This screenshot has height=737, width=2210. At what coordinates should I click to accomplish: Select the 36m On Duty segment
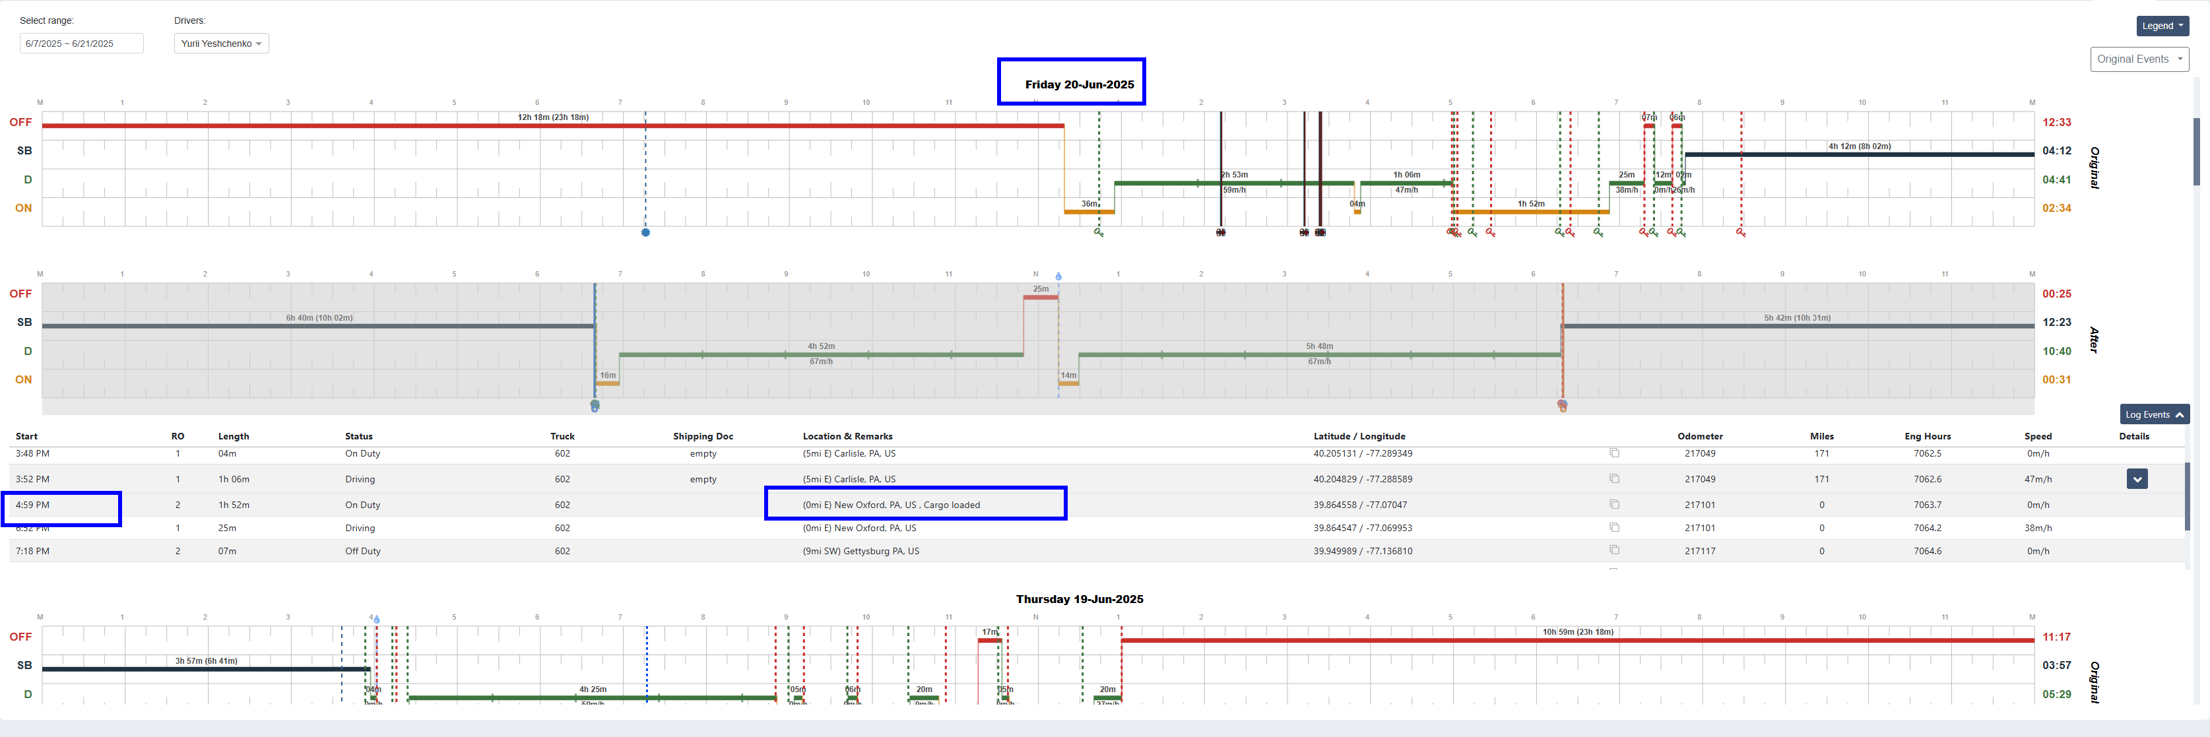click(1089, 211)
